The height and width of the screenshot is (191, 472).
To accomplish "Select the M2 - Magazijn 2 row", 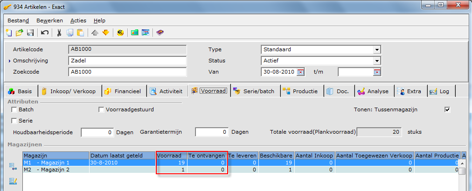I will (x=56, y=170).
